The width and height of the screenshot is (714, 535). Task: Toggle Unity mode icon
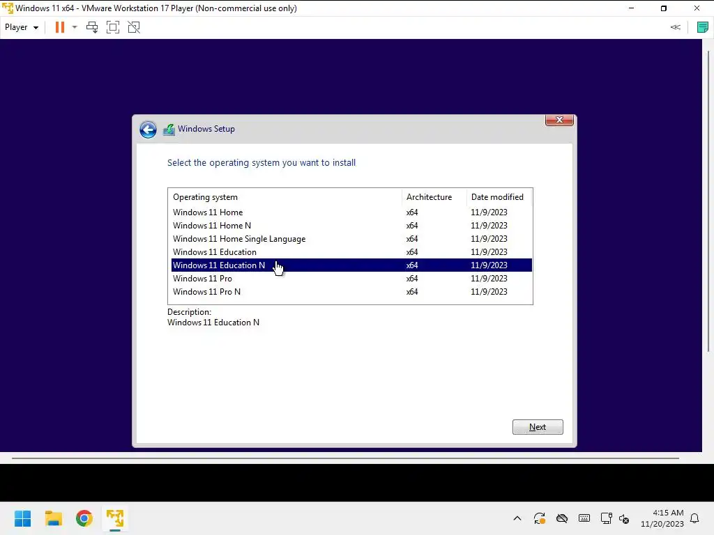(134, 27)
